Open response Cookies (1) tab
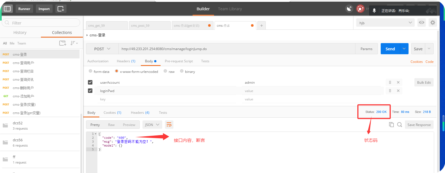The image size is (445, 173). coord(112,113)
